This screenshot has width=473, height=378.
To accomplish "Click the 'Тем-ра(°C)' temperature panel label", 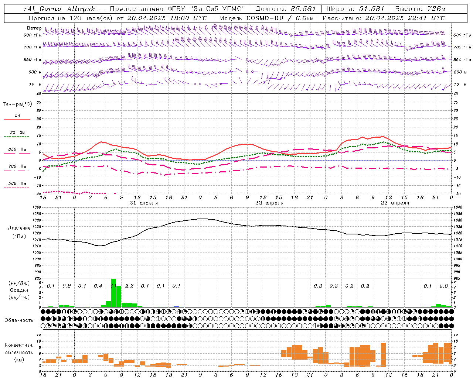I will 17,104.
